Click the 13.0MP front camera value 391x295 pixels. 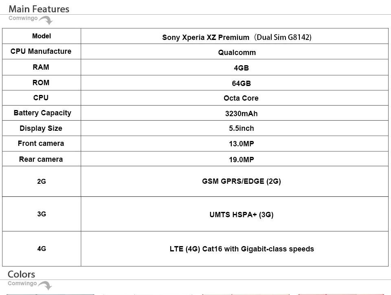click(x=241, y=144)
